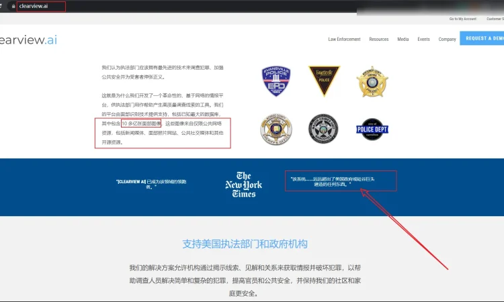Go to the Events page
The image size is (504, 302).
point(423,39)
